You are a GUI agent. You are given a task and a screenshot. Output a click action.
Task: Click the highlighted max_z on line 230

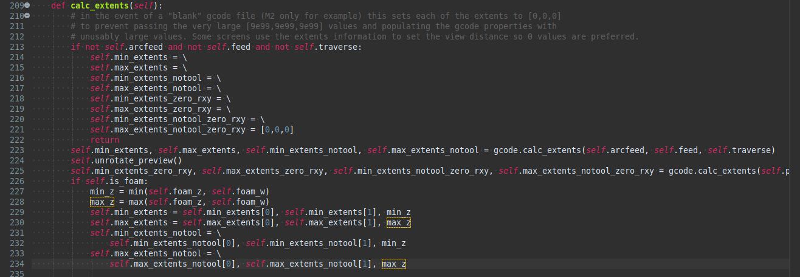(399, 223)
